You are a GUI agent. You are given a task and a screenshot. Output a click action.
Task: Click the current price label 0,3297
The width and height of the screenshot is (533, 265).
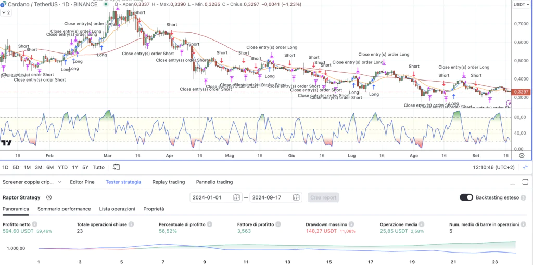521,92
